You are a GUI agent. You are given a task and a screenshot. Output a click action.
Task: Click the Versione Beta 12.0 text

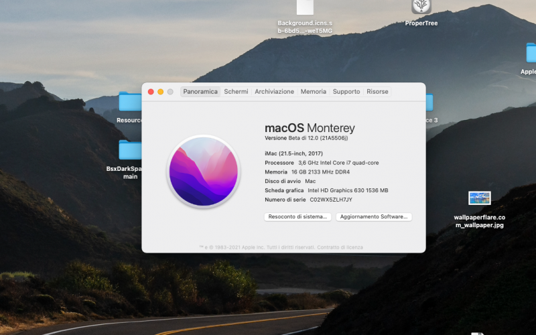coord(306,138)
